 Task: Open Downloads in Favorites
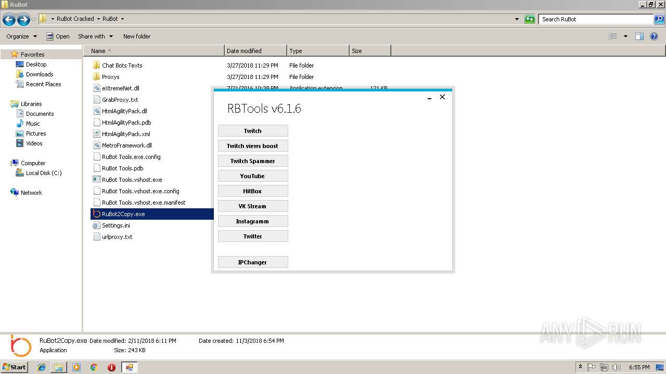(x=40, y=74)
